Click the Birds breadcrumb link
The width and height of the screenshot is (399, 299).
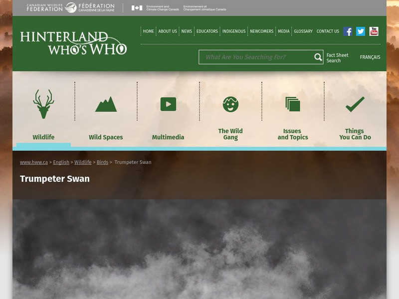tap(103, 162)
